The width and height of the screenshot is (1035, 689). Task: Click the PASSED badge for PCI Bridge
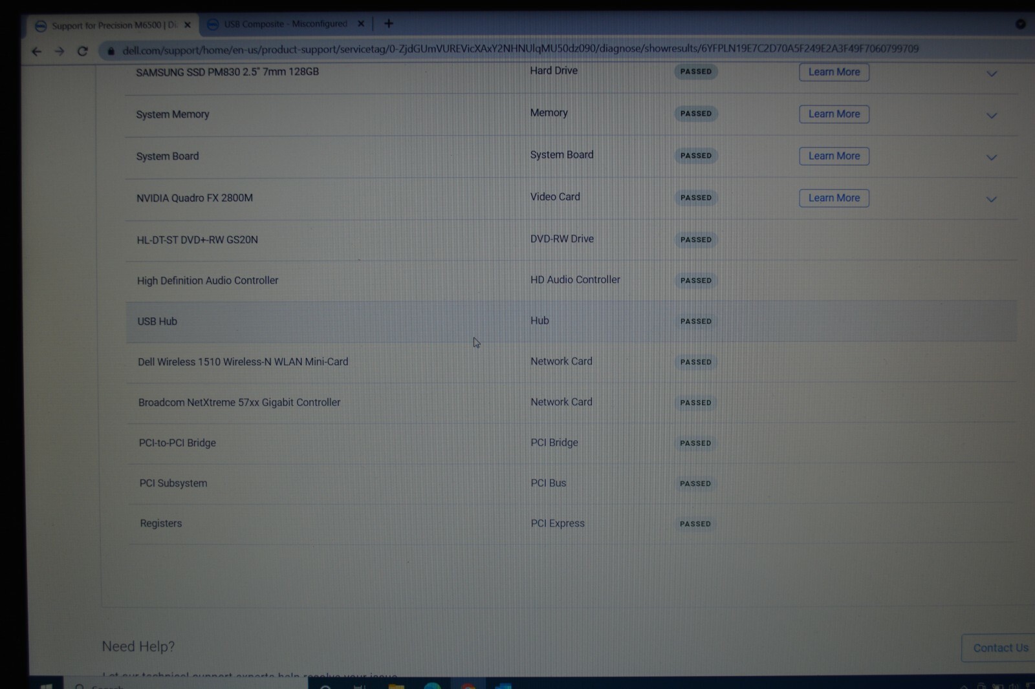pyautogui.click(x=695, y=443)
